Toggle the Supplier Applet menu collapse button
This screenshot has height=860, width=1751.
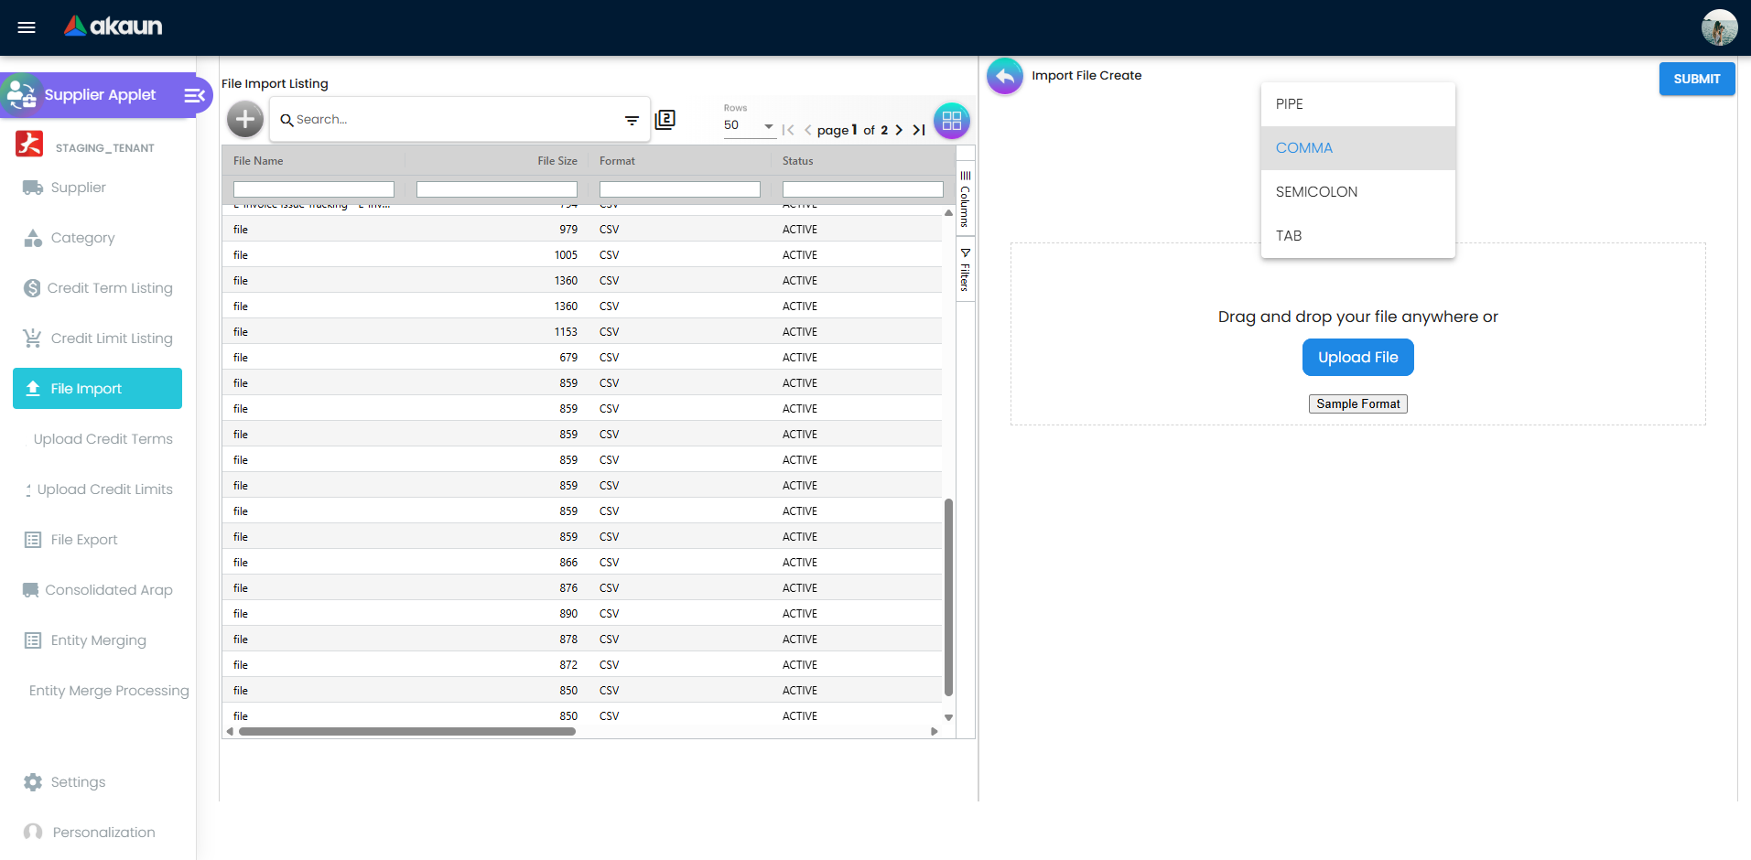192,94
